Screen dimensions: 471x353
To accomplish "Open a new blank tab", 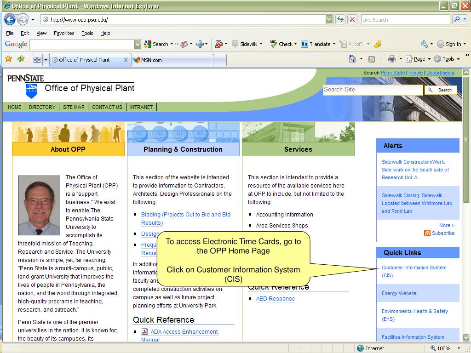I will pyautogui.click(x=220, y=60).
